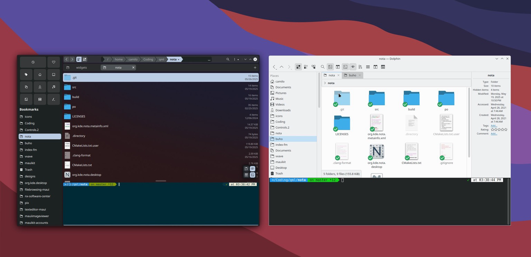Click Add link next to Comment in Dolphin
The image size is (531, 257).
tap(494, 134)
